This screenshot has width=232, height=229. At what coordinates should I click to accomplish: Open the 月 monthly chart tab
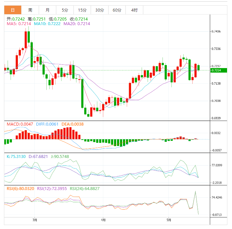click(48, 10)
